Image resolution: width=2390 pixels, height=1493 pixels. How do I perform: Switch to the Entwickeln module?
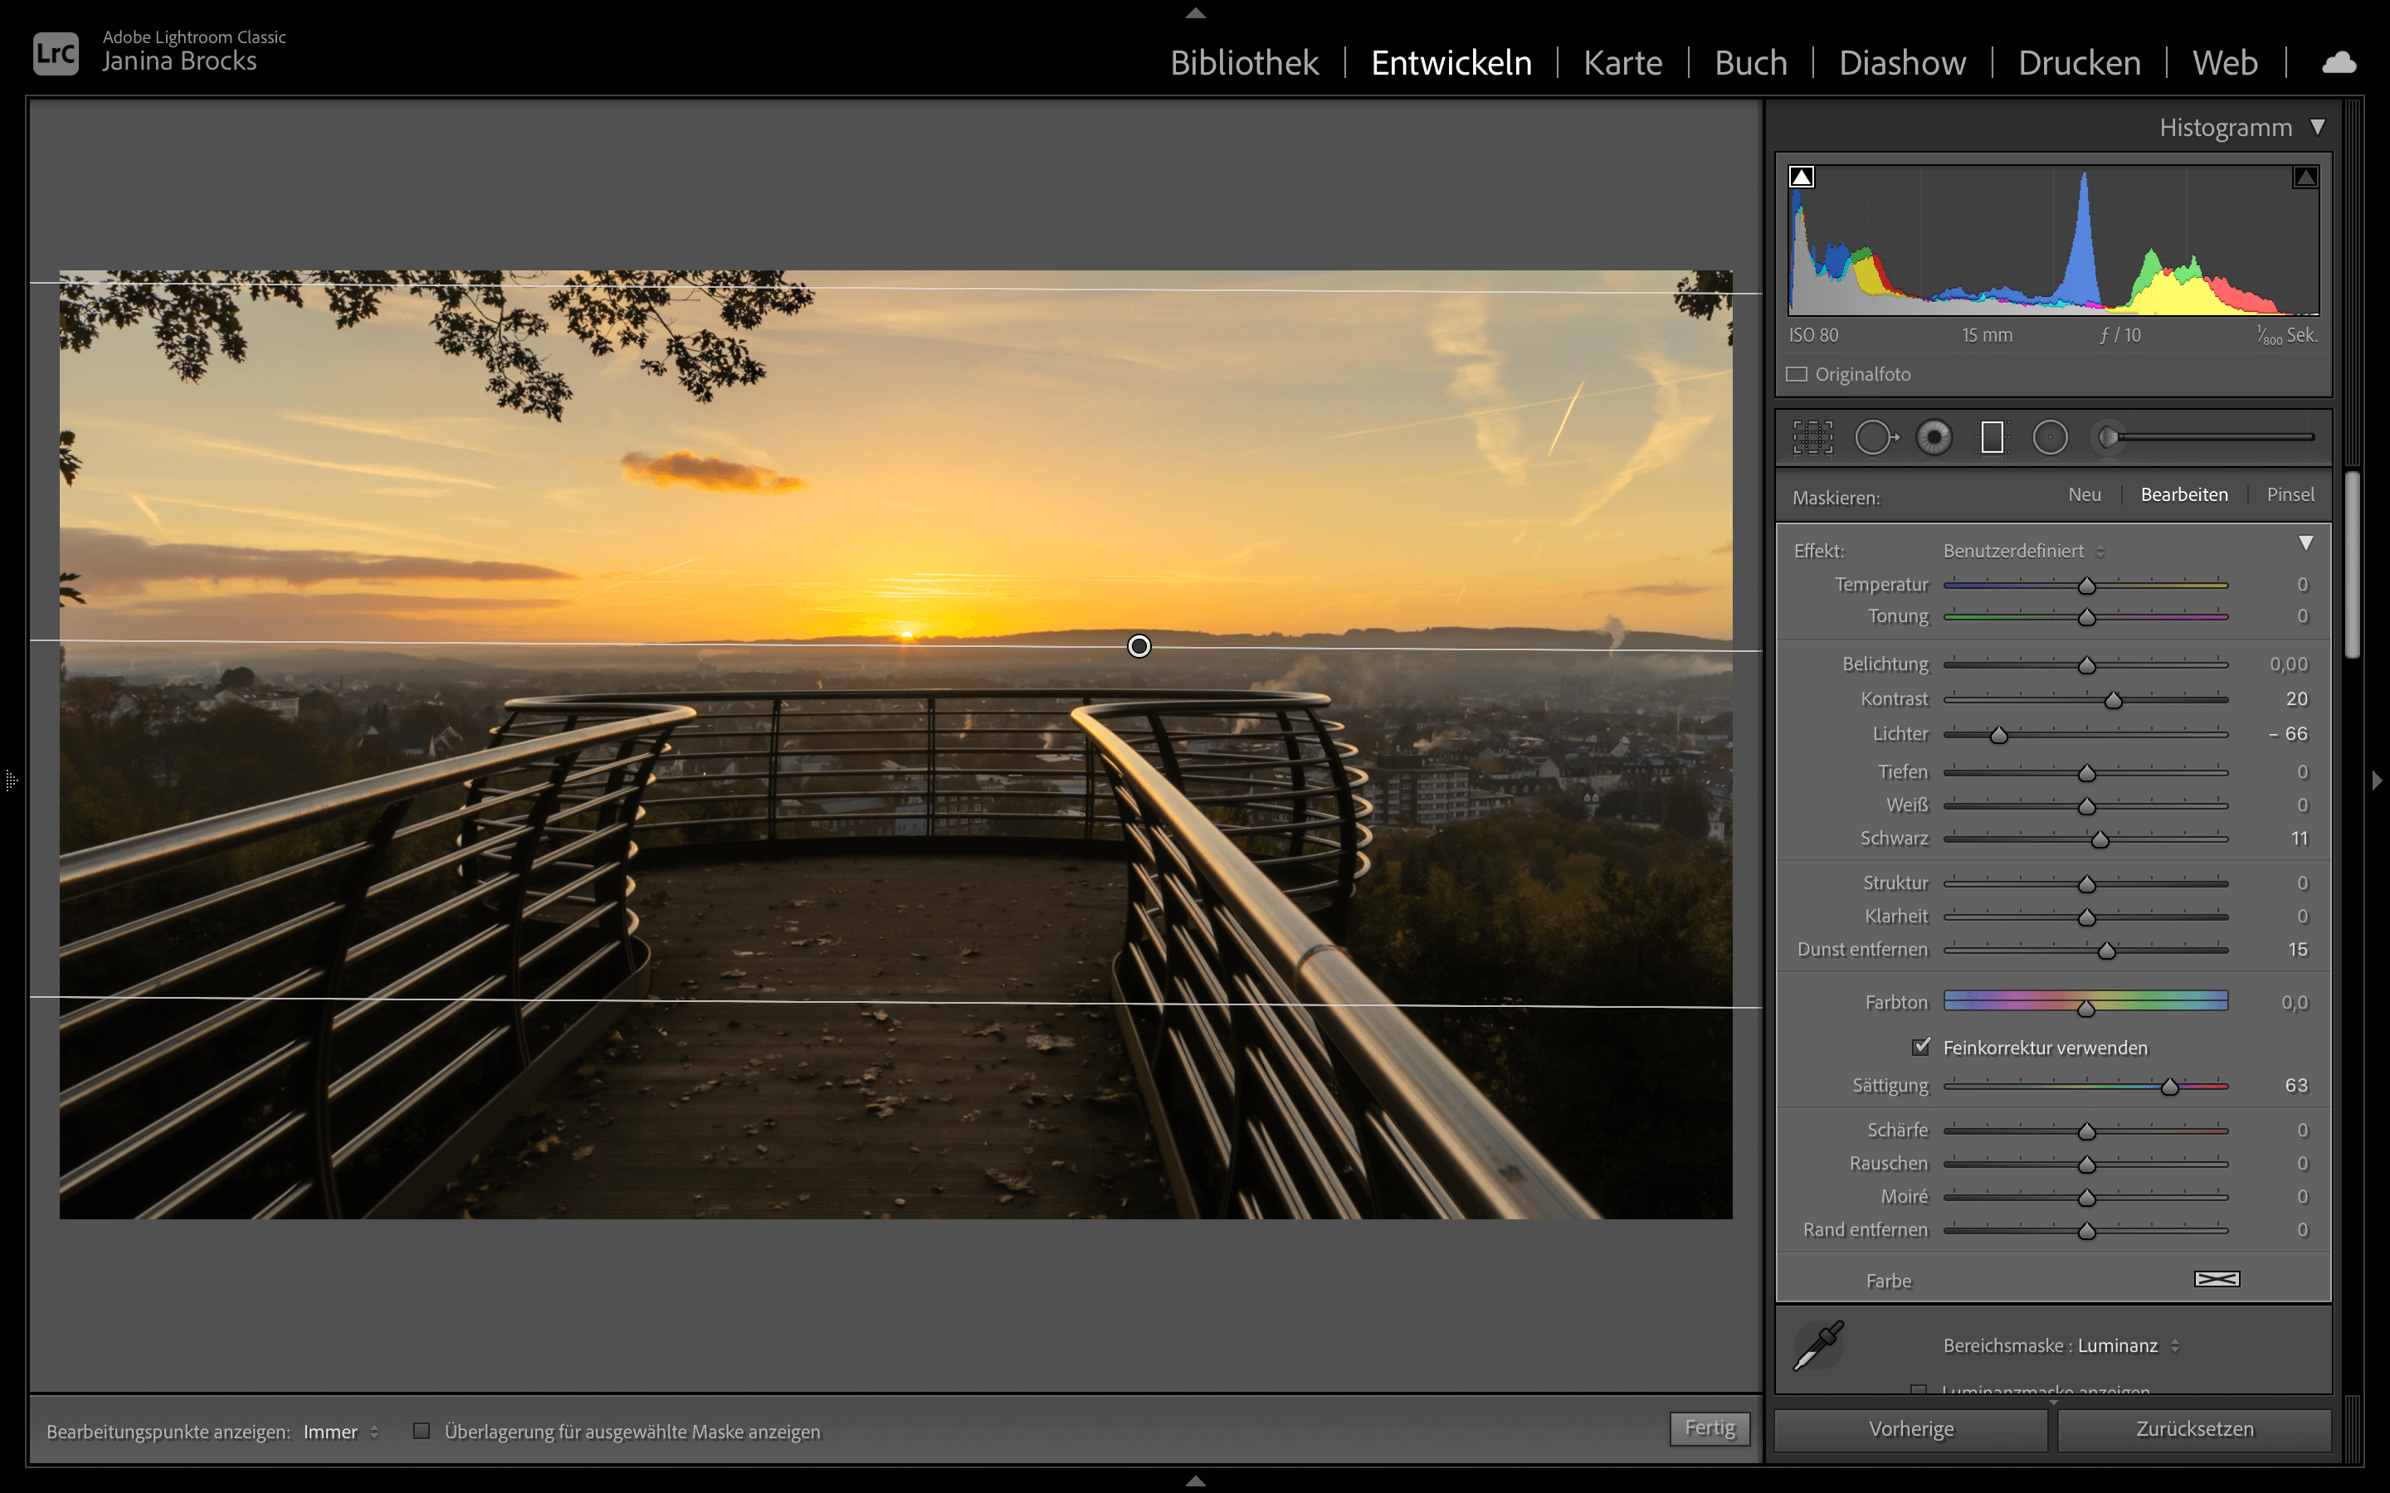(x=1451, y=63)
